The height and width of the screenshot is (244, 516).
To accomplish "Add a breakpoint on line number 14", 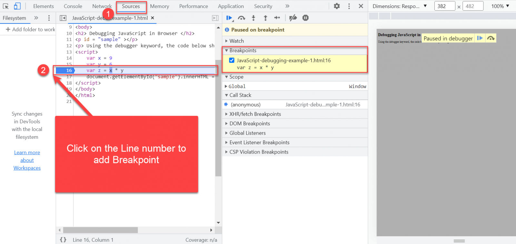I will [69, 58].
